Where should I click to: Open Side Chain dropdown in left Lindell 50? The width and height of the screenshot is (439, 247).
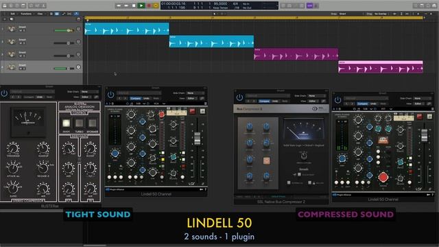pyautogui.click(x=195, y=93)
